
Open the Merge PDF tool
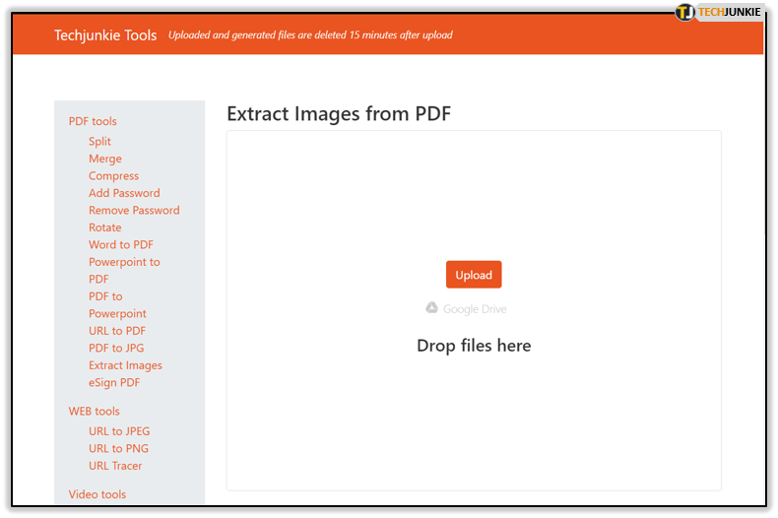pos(105,159)
